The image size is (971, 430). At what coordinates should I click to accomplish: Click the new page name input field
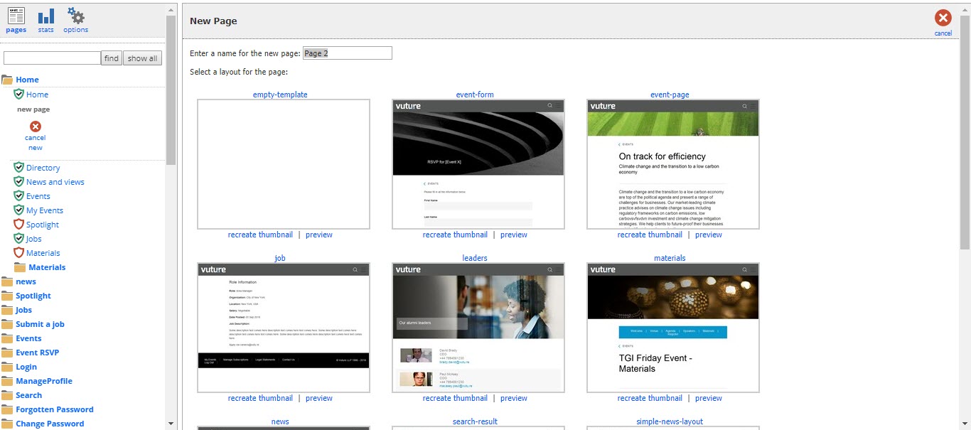click(348, 53)
